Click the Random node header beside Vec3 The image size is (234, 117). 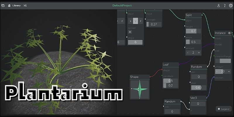click(x=172, y=101)
